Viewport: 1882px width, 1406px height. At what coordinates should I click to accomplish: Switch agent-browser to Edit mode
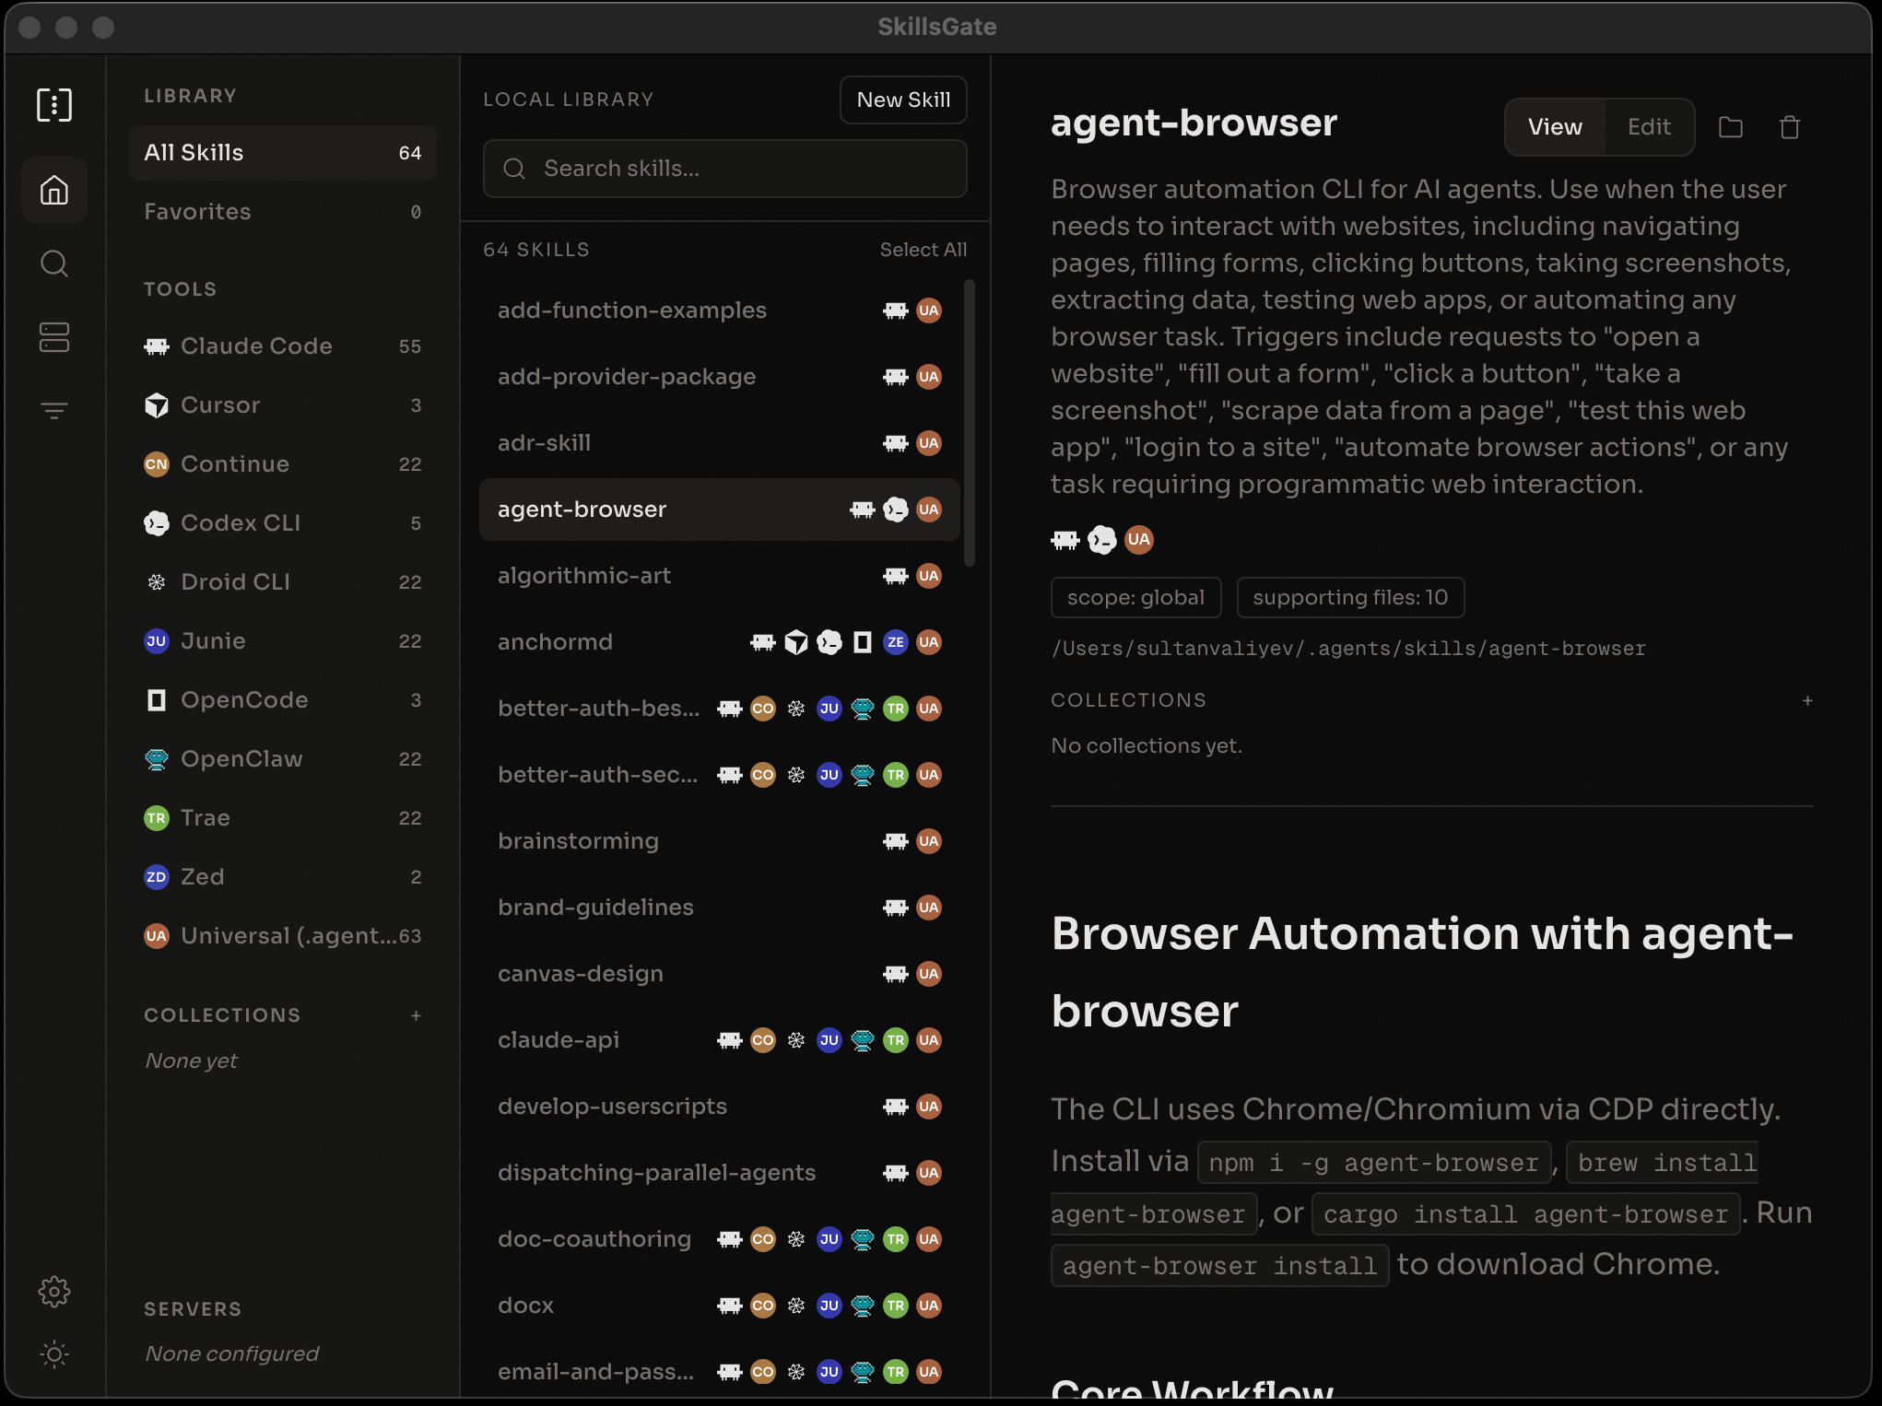pyautogui.click(x=1649, y=127)
